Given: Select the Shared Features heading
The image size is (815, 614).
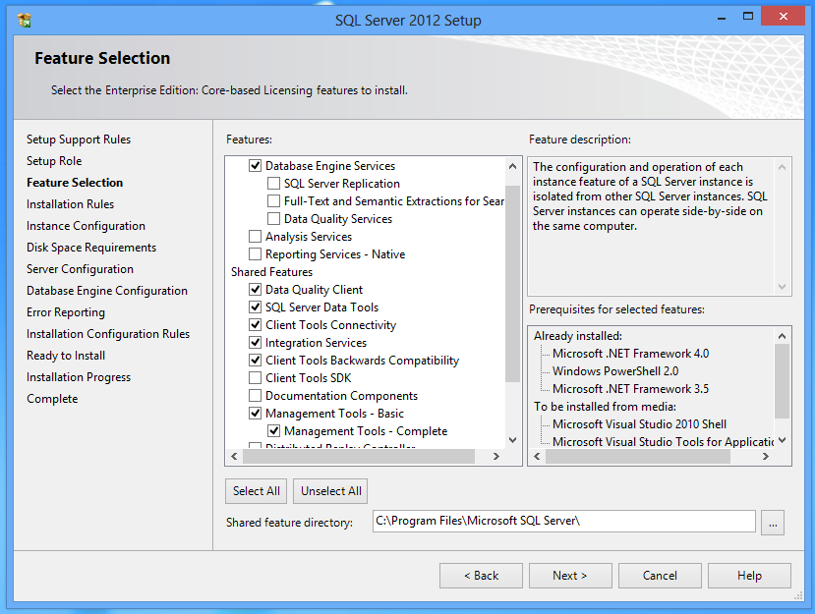Looking at the screenshot, I should [x=272, y=272].
